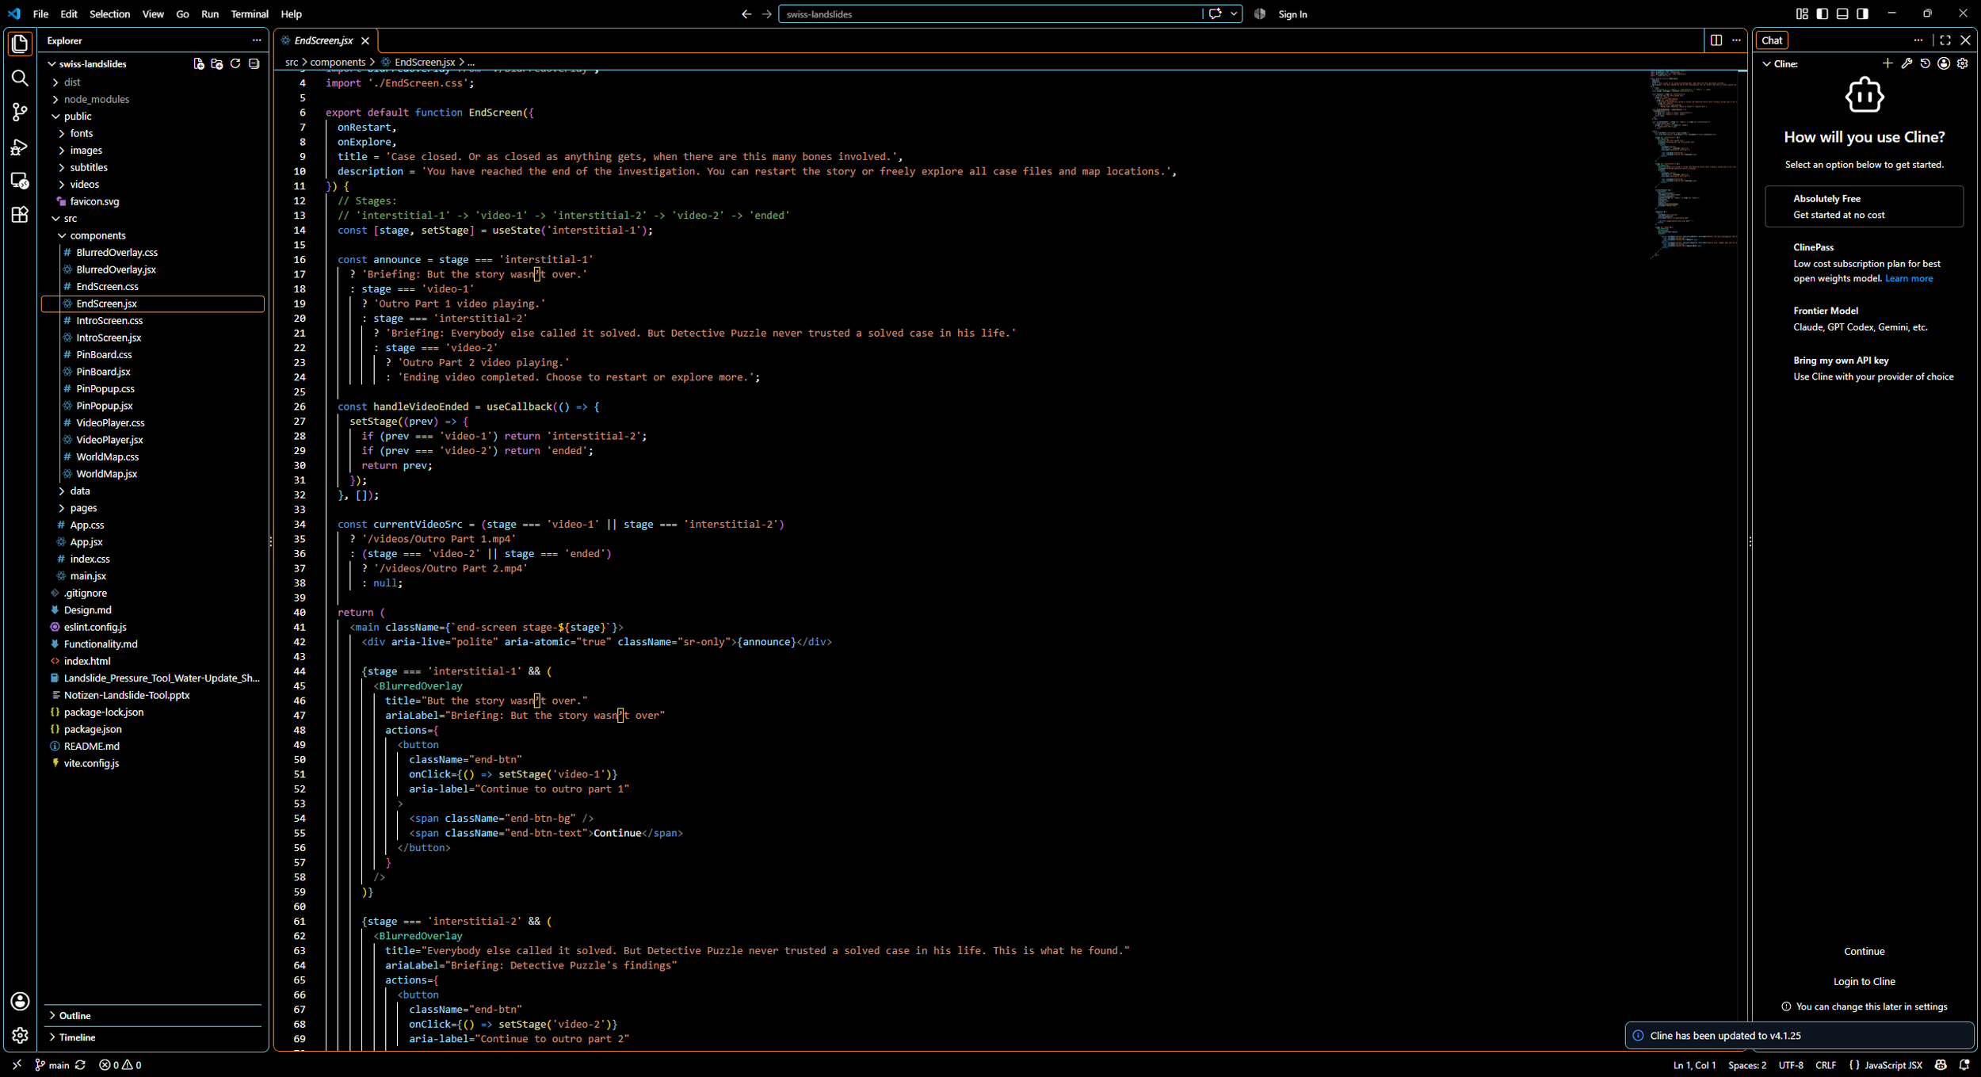Open the Terminal menu
Viewport: 1981px width, 1077px height.
click(249, 13)
